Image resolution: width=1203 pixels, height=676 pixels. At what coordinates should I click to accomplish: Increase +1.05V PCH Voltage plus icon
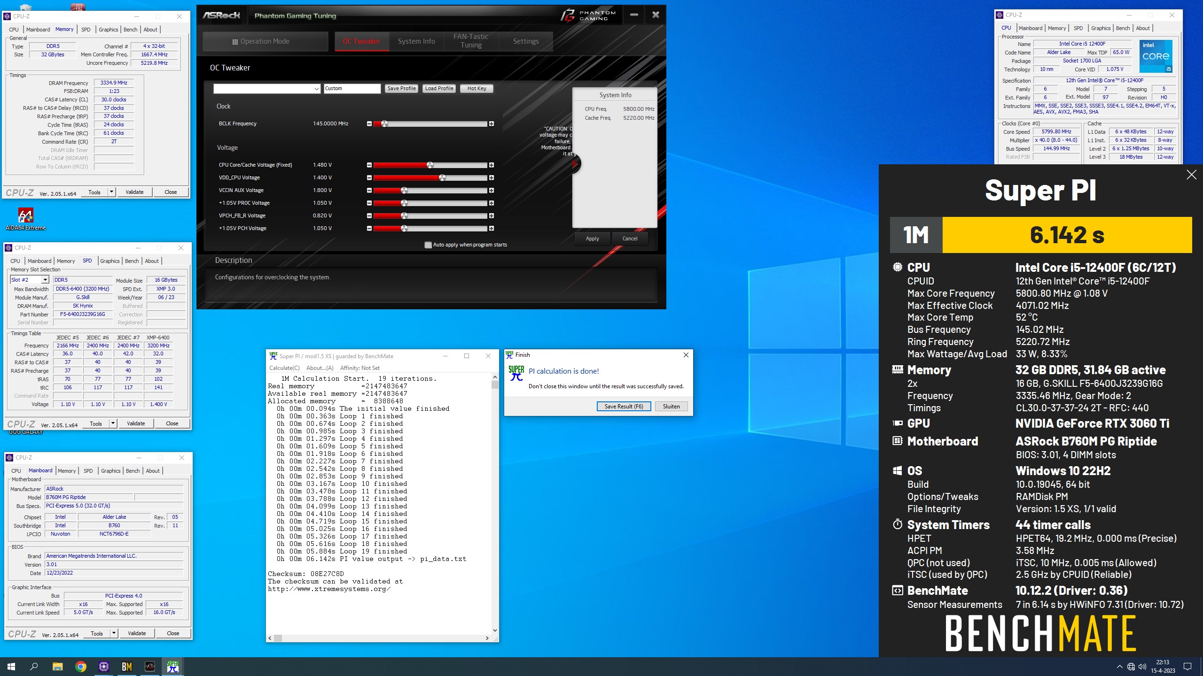(492, 229)
